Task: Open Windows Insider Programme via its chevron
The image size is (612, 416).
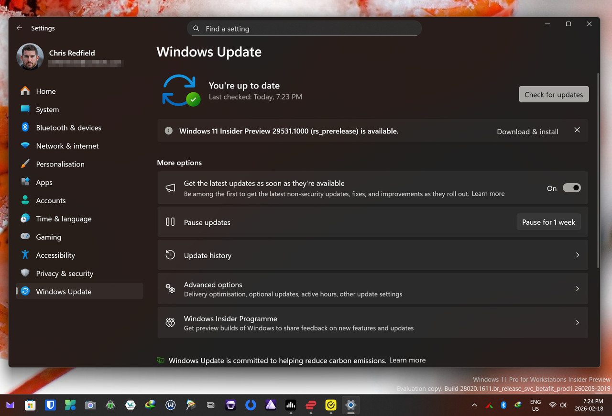Action: (x=577, y=323)
